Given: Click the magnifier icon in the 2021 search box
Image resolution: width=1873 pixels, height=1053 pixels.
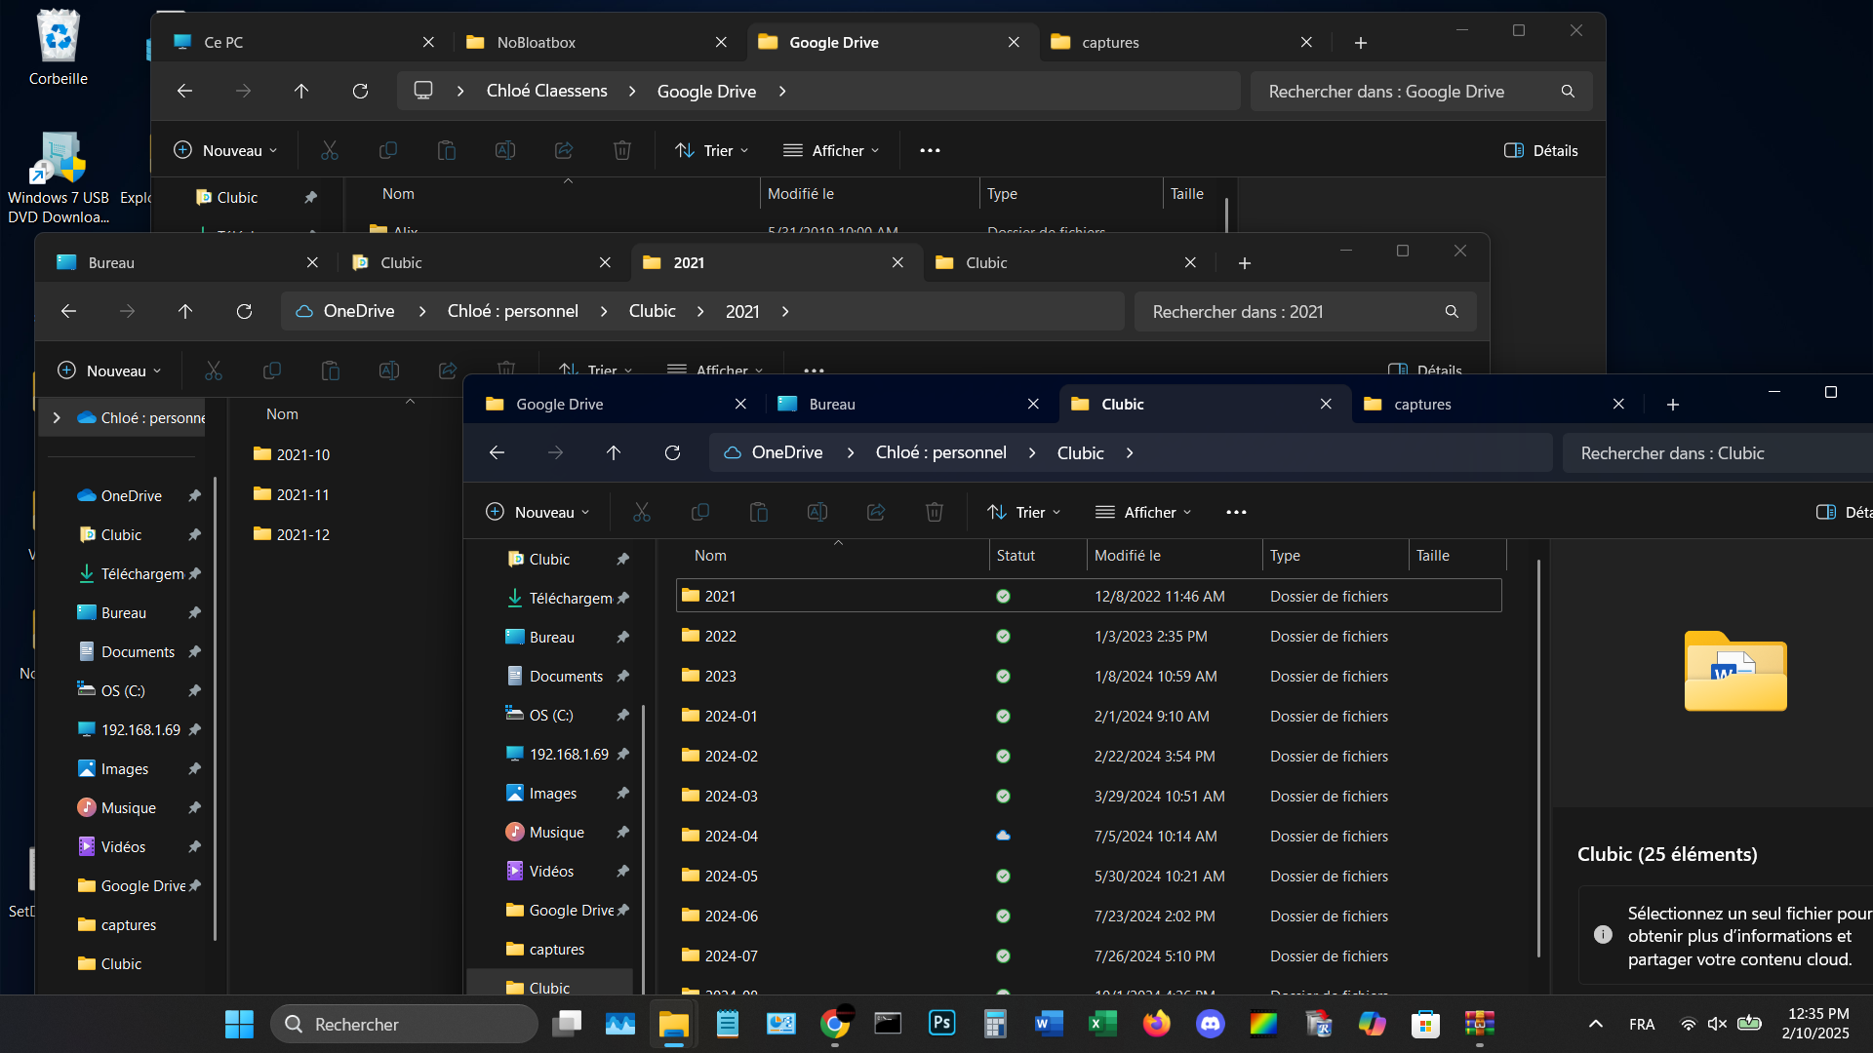Looking at the screenshot, I should tap(1451, 311).
